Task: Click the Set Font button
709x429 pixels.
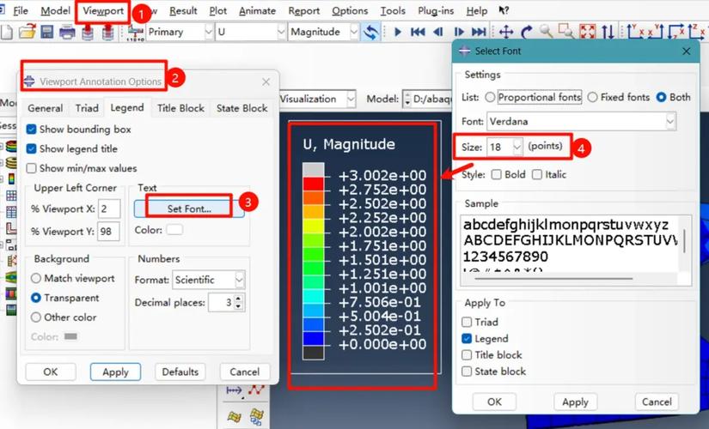Action: point(189,208)
